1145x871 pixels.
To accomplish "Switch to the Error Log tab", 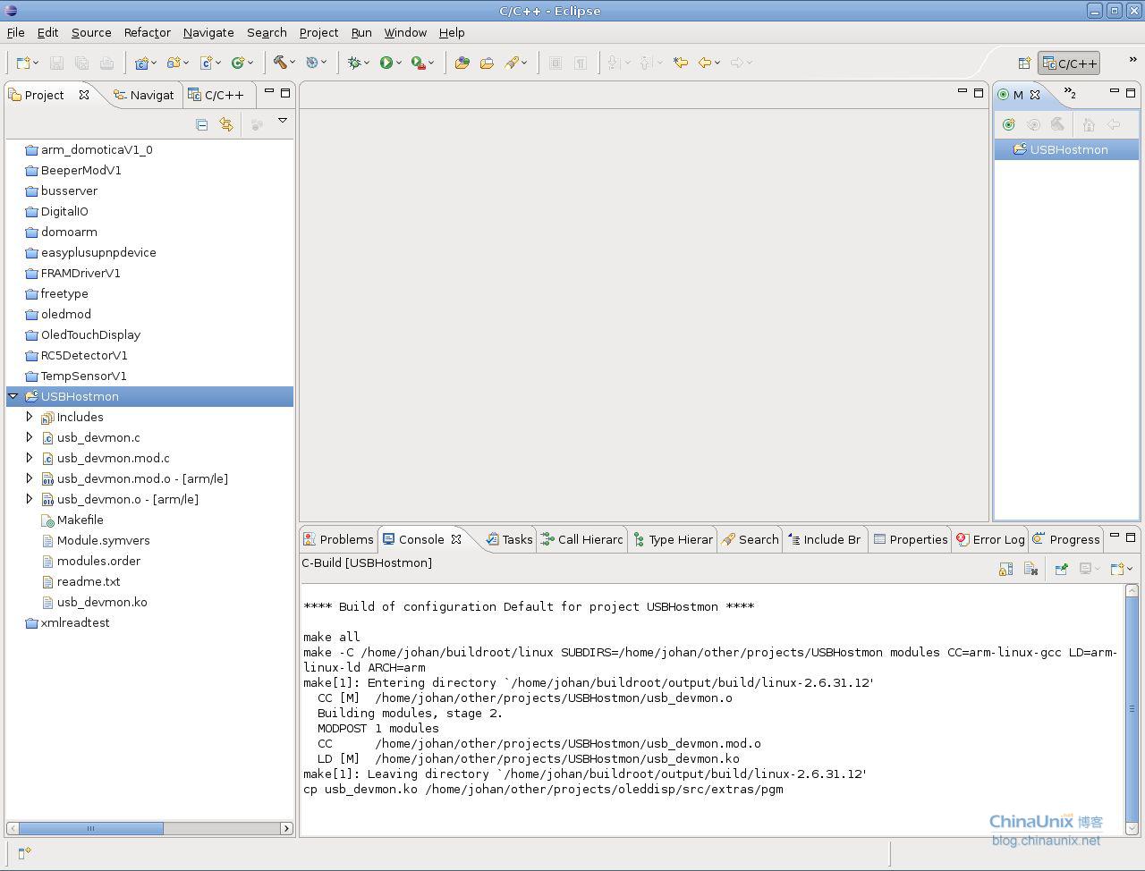I will 990,539.
